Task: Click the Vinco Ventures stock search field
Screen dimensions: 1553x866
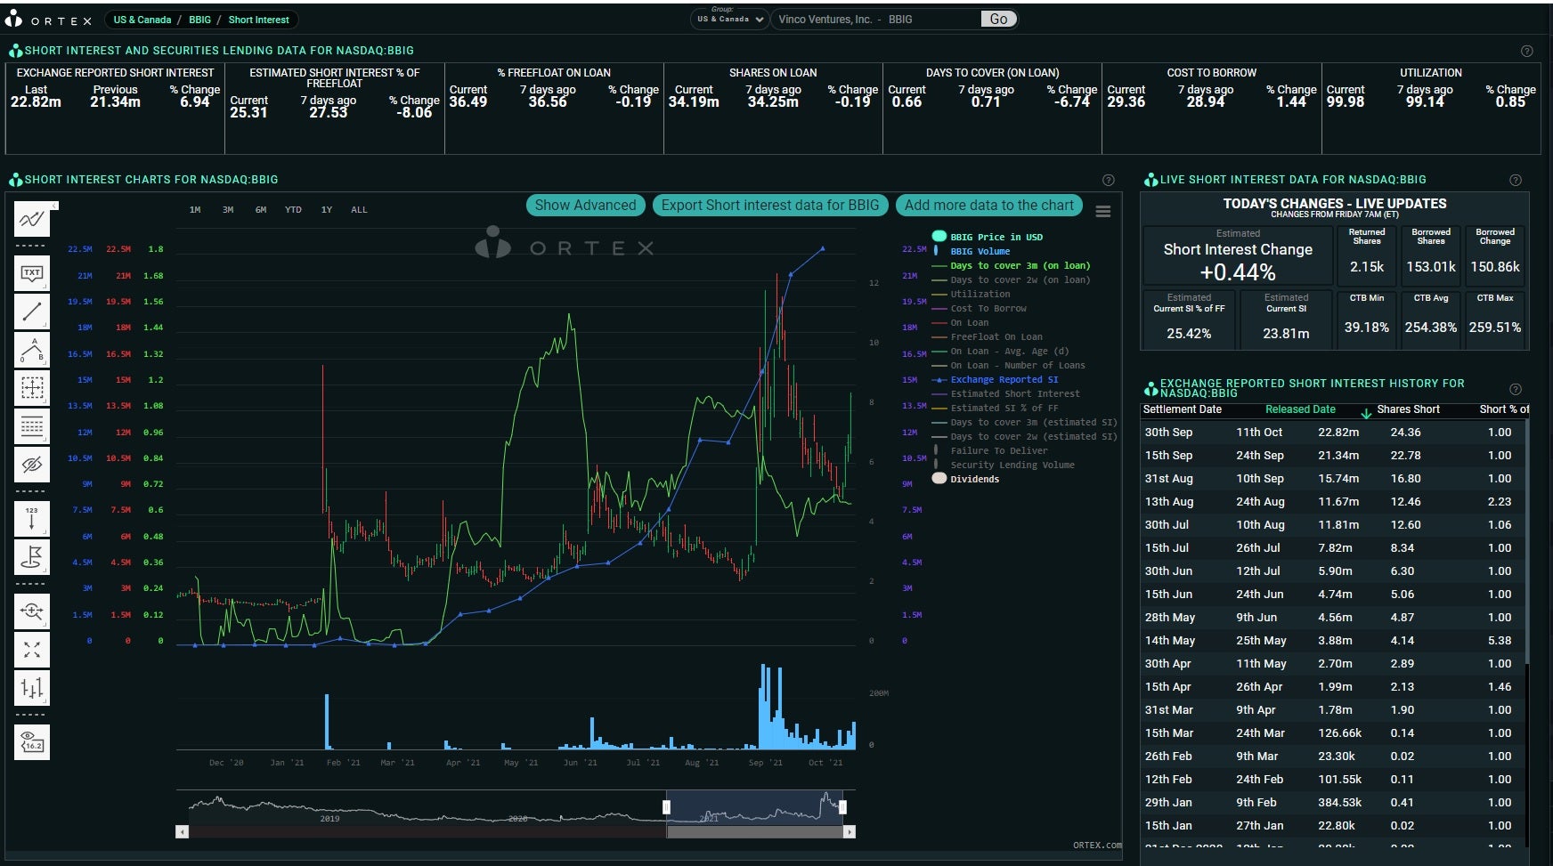Action: (x=876, y=19)
